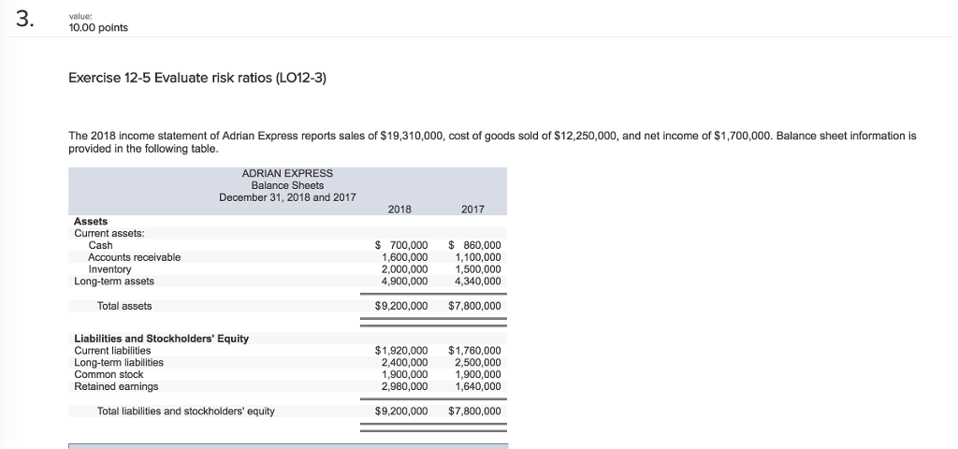The image size is (958, 449).
Task: Select Long-term liabilities 2018 value 2,400,000
Action: pos(404,362)
